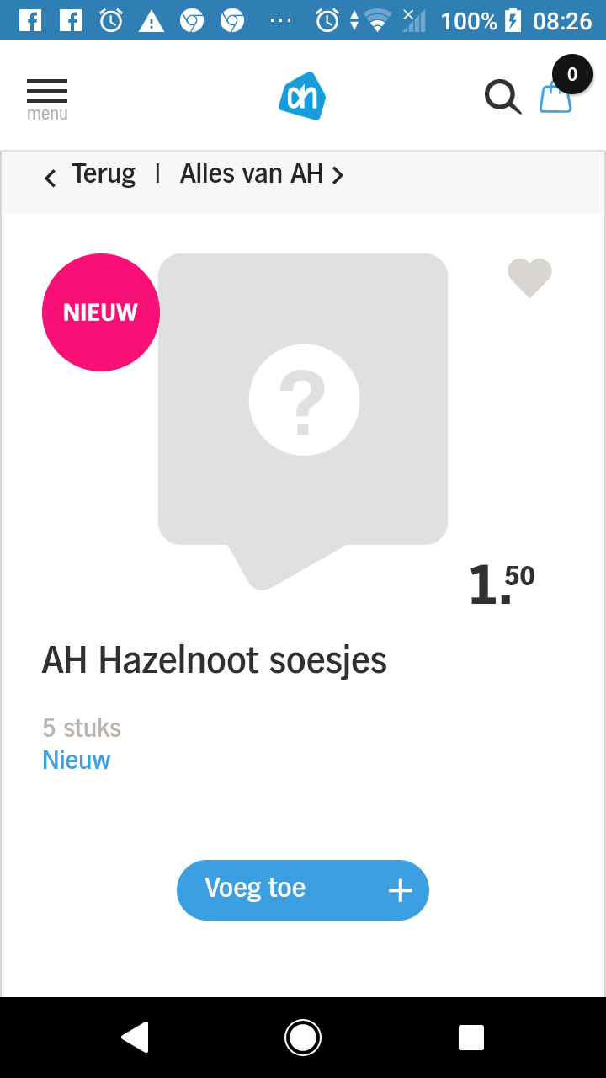The height and width of the screenshot is (1078, 606).
Task: Tap the Android home button
Action: pyautogui.click(x=303, y=1038)
